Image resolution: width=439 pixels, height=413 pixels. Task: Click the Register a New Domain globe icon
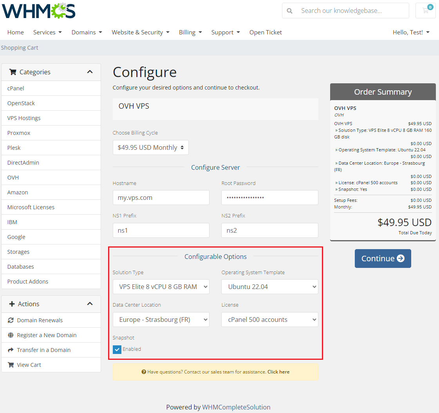click(11, 335)
